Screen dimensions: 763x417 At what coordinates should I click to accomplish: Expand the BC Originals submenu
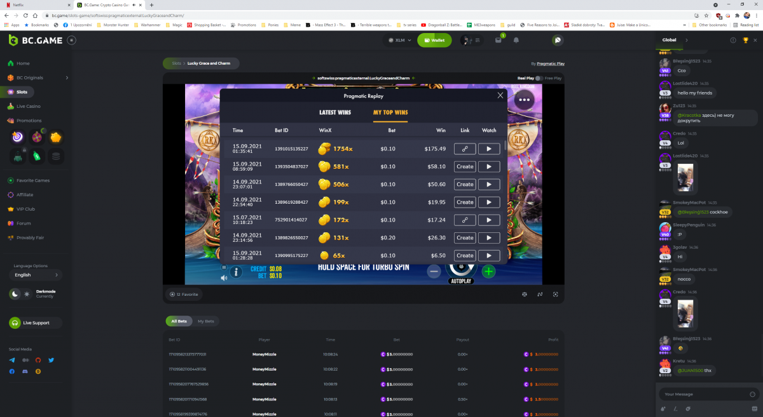point(66,77)
